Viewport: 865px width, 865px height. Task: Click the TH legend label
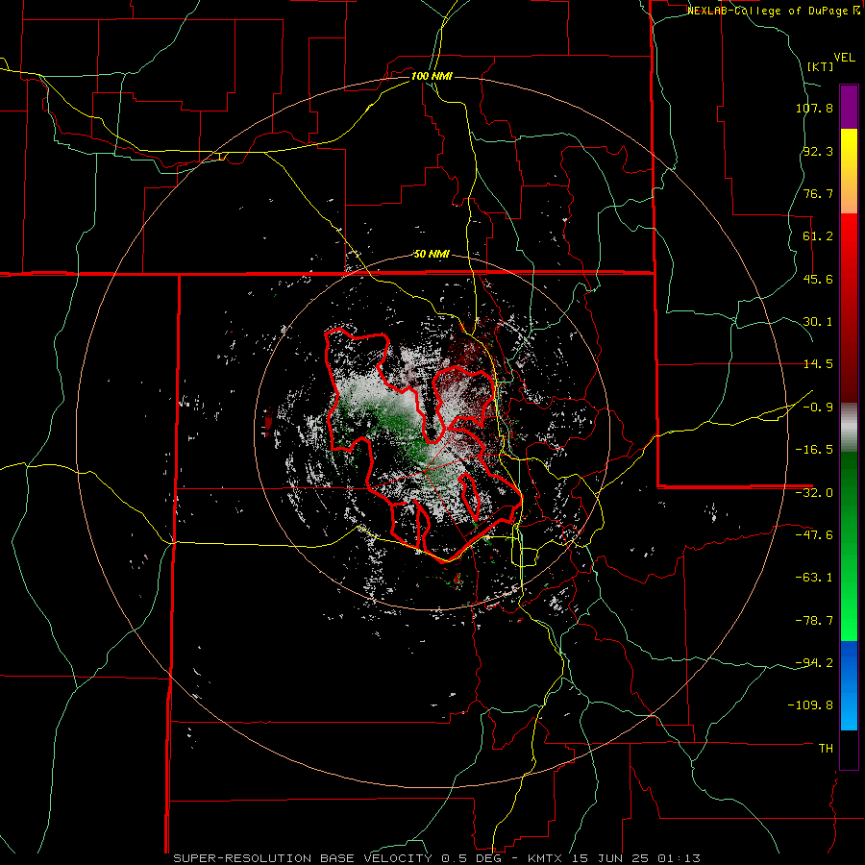[x=826, y=748]
